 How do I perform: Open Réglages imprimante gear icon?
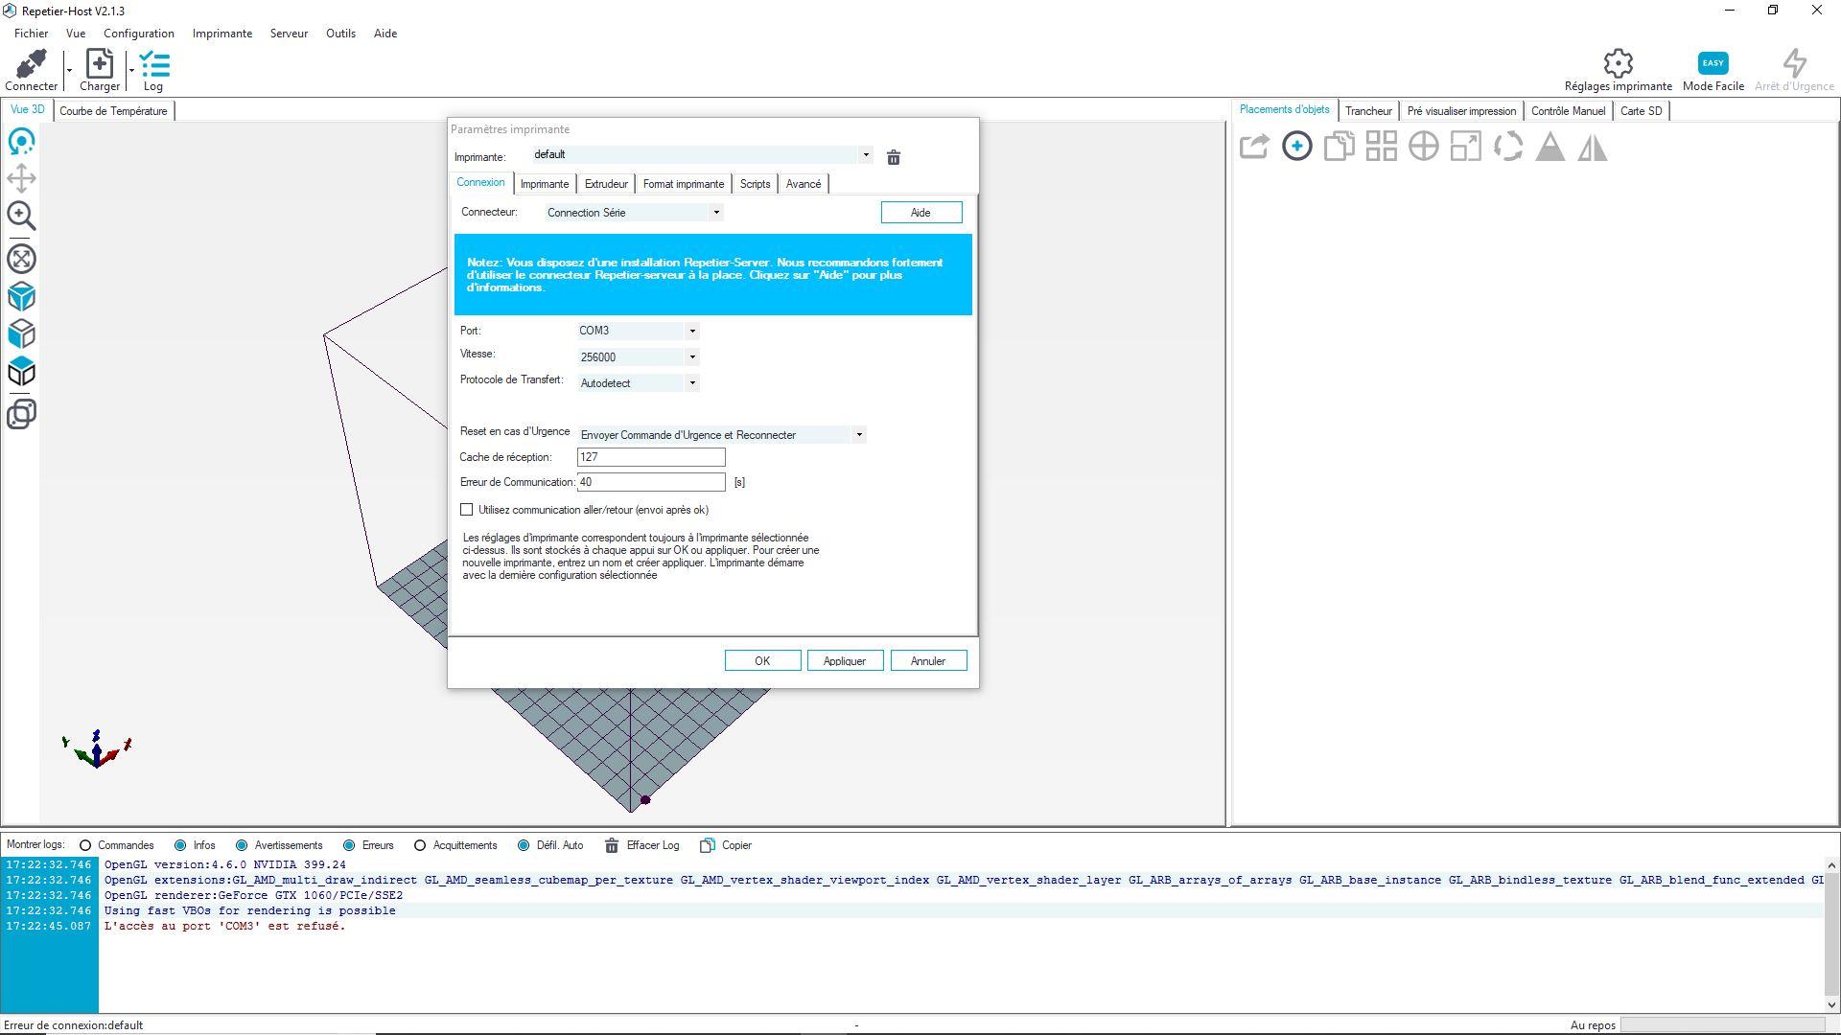(1618, 64)
